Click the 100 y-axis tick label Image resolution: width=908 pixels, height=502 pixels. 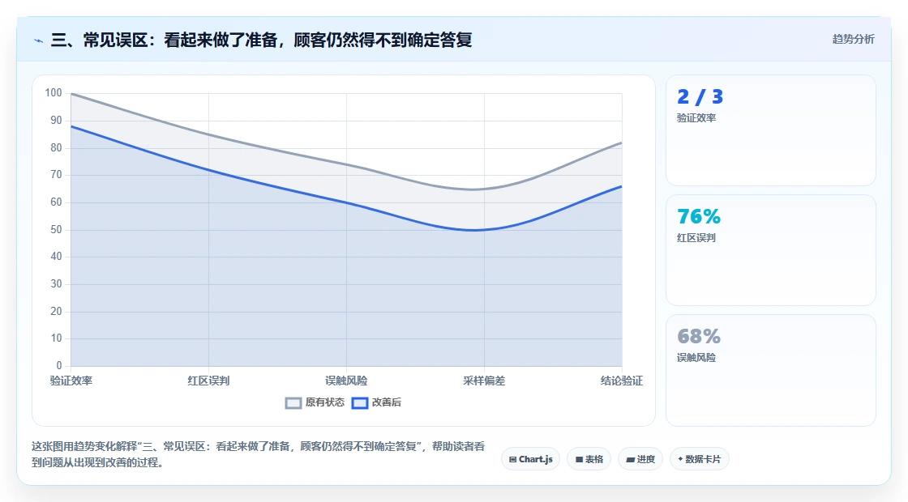(x=54, y=93)
